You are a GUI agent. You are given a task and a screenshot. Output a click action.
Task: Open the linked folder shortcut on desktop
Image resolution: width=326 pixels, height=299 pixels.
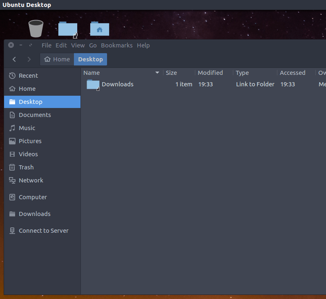68,29
